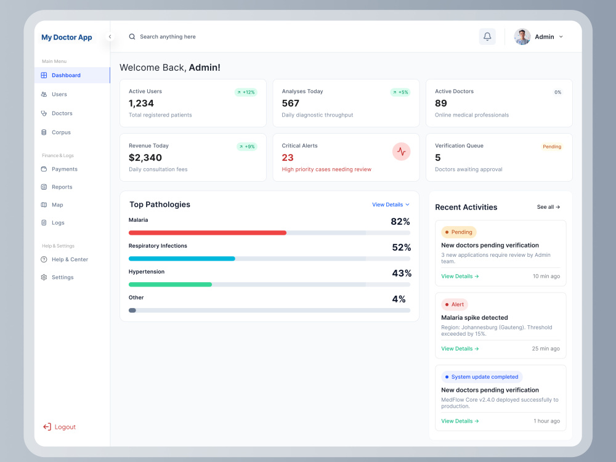Click the Corpus database icon
The image size is (616, 462).
(44, 132)
